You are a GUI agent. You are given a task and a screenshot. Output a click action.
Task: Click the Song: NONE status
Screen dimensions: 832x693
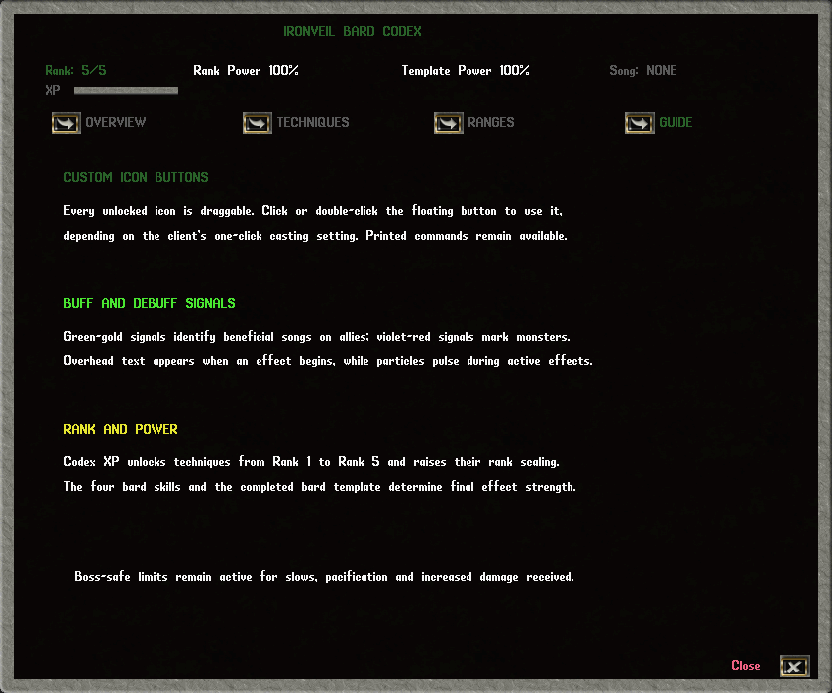pyautogui.click(x=643, y=70)
